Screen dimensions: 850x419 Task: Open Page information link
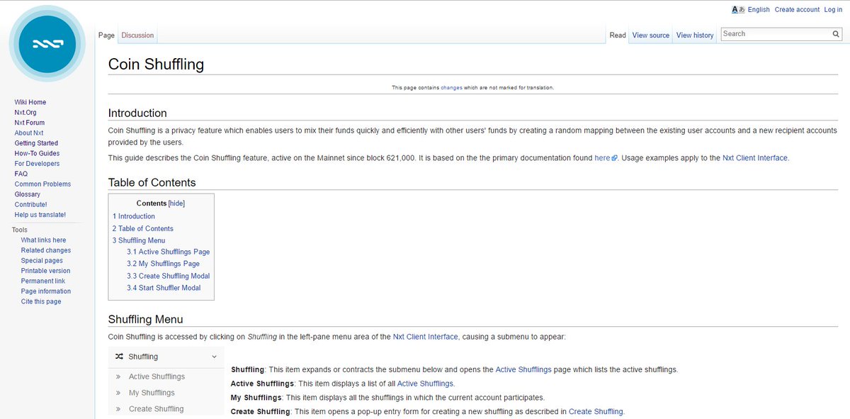[46, 291]
